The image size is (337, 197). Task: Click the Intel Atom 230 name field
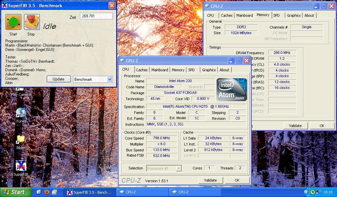point(180,81)
